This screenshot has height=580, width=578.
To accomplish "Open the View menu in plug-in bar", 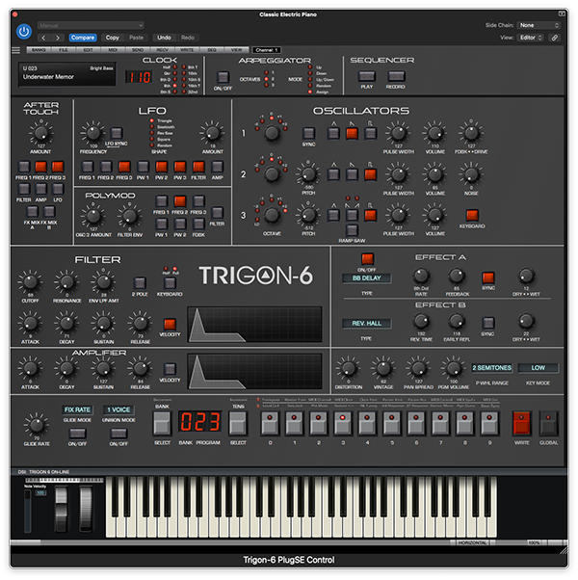I will click(x=237, y=50).
